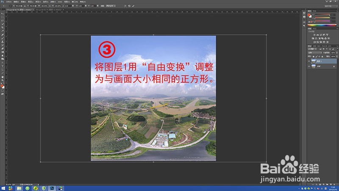339x191 pixels.
Task: Click the top-center transform handle
Action: 153,35
